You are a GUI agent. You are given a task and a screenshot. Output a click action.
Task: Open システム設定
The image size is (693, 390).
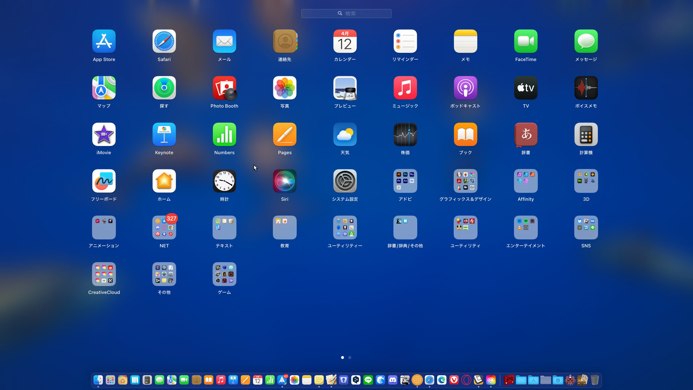pyautogui.click(x=345, y=181)
